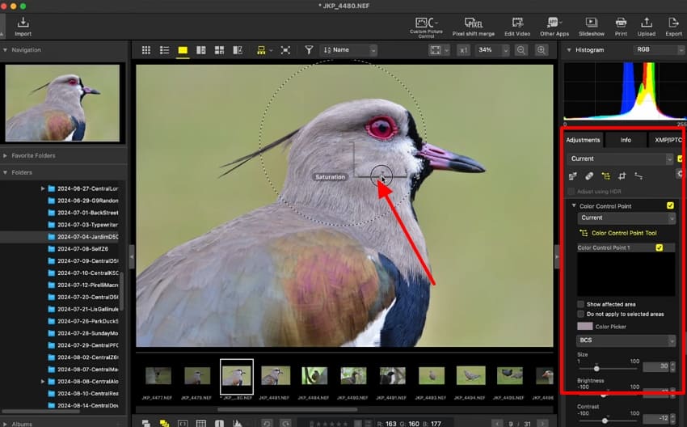This screenshot has width=687, height=427.
Task: Switch to the XMP/IPTC tab
Action: (667, 140)
